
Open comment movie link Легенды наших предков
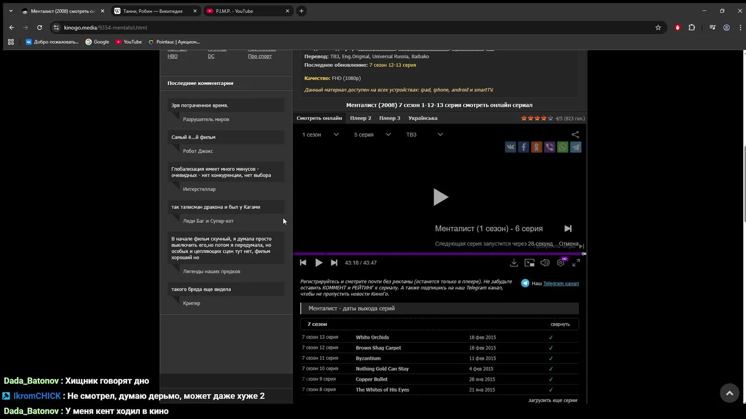click(212, 272)
